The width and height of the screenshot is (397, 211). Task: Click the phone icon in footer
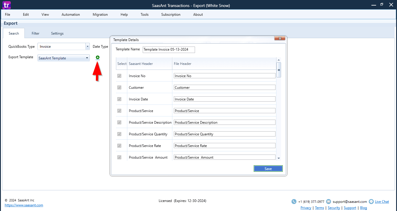pos(294,201)
